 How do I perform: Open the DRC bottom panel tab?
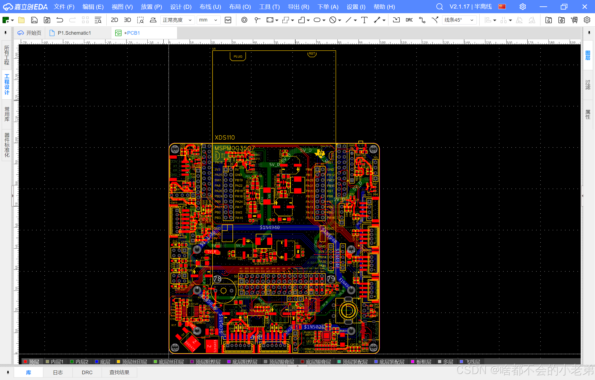click(x=87, y=372)
